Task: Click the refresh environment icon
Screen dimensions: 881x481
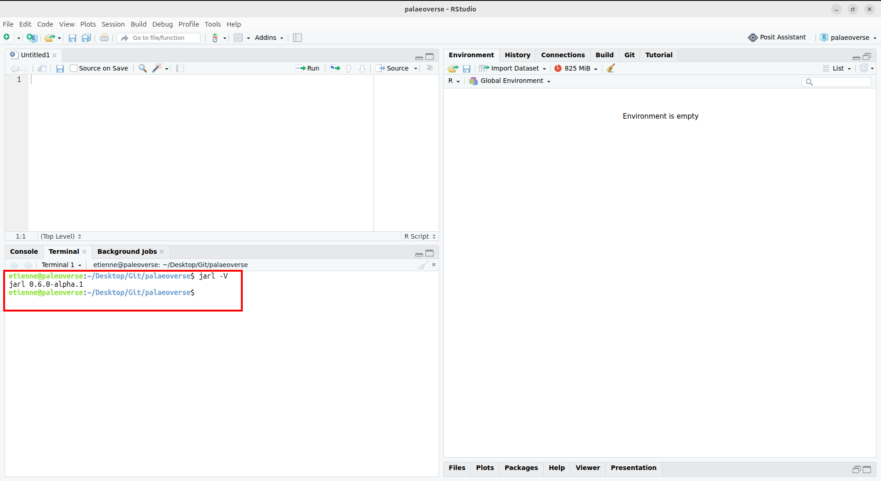Action: point(864,68)
